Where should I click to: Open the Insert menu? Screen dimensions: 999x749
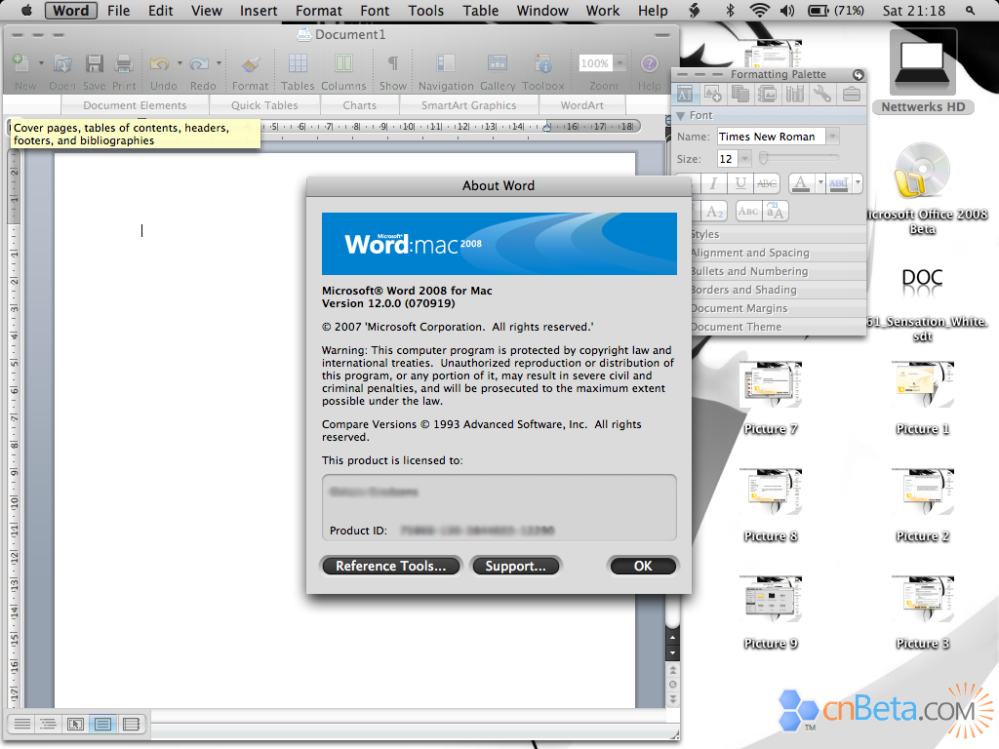(258, 11)
